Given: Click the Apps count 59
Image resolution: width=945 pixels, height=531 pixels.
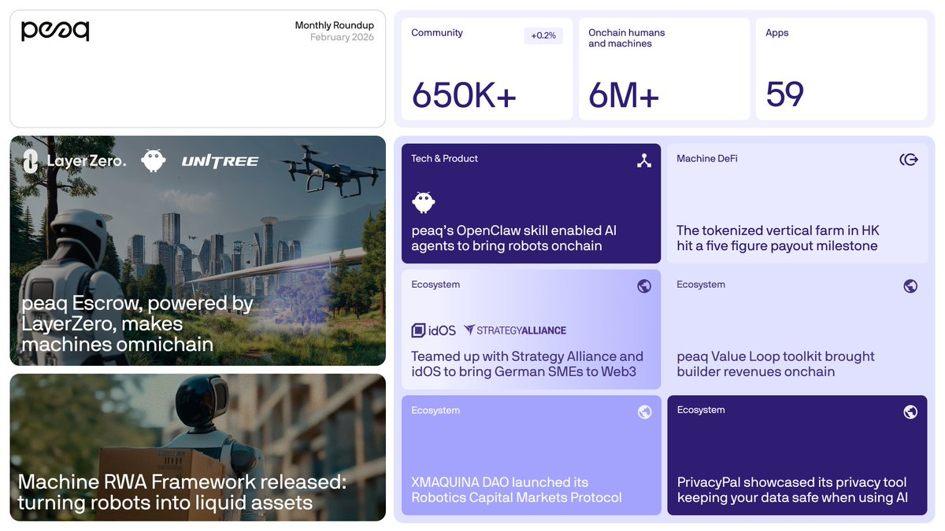Looking at the screenshot, I should coord(784,94).
